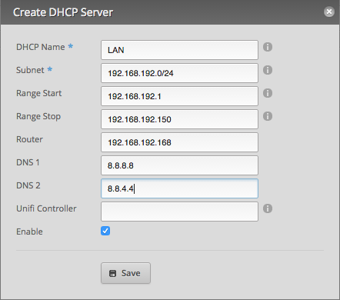Click the Router label text
The width and height of the screenshot is (340, 300).
[x=29, y=139]
